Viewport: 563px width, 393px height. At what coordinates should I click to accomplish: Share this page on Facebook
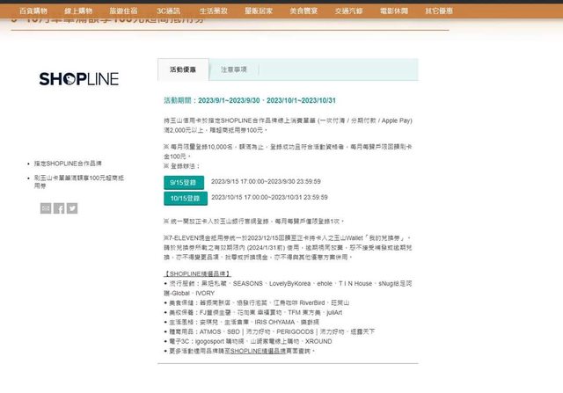pos(59,208)
